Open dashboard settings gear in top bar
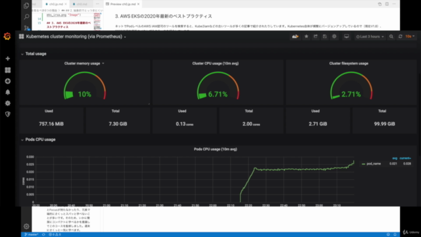421x237 pixels. tap(334, 37)
